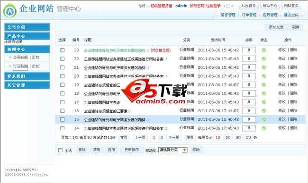Tick the checkbox for article 32
Image resolution: width=308 pixels, height=183 pixels.
[x=63, y=59]
